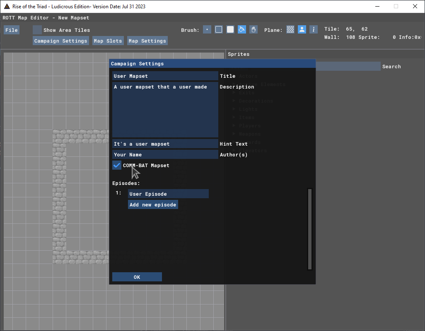Switch to the sprite plane person icon
Screen dimensions: 425x331
pyautogui.click(x=302, y=29)
